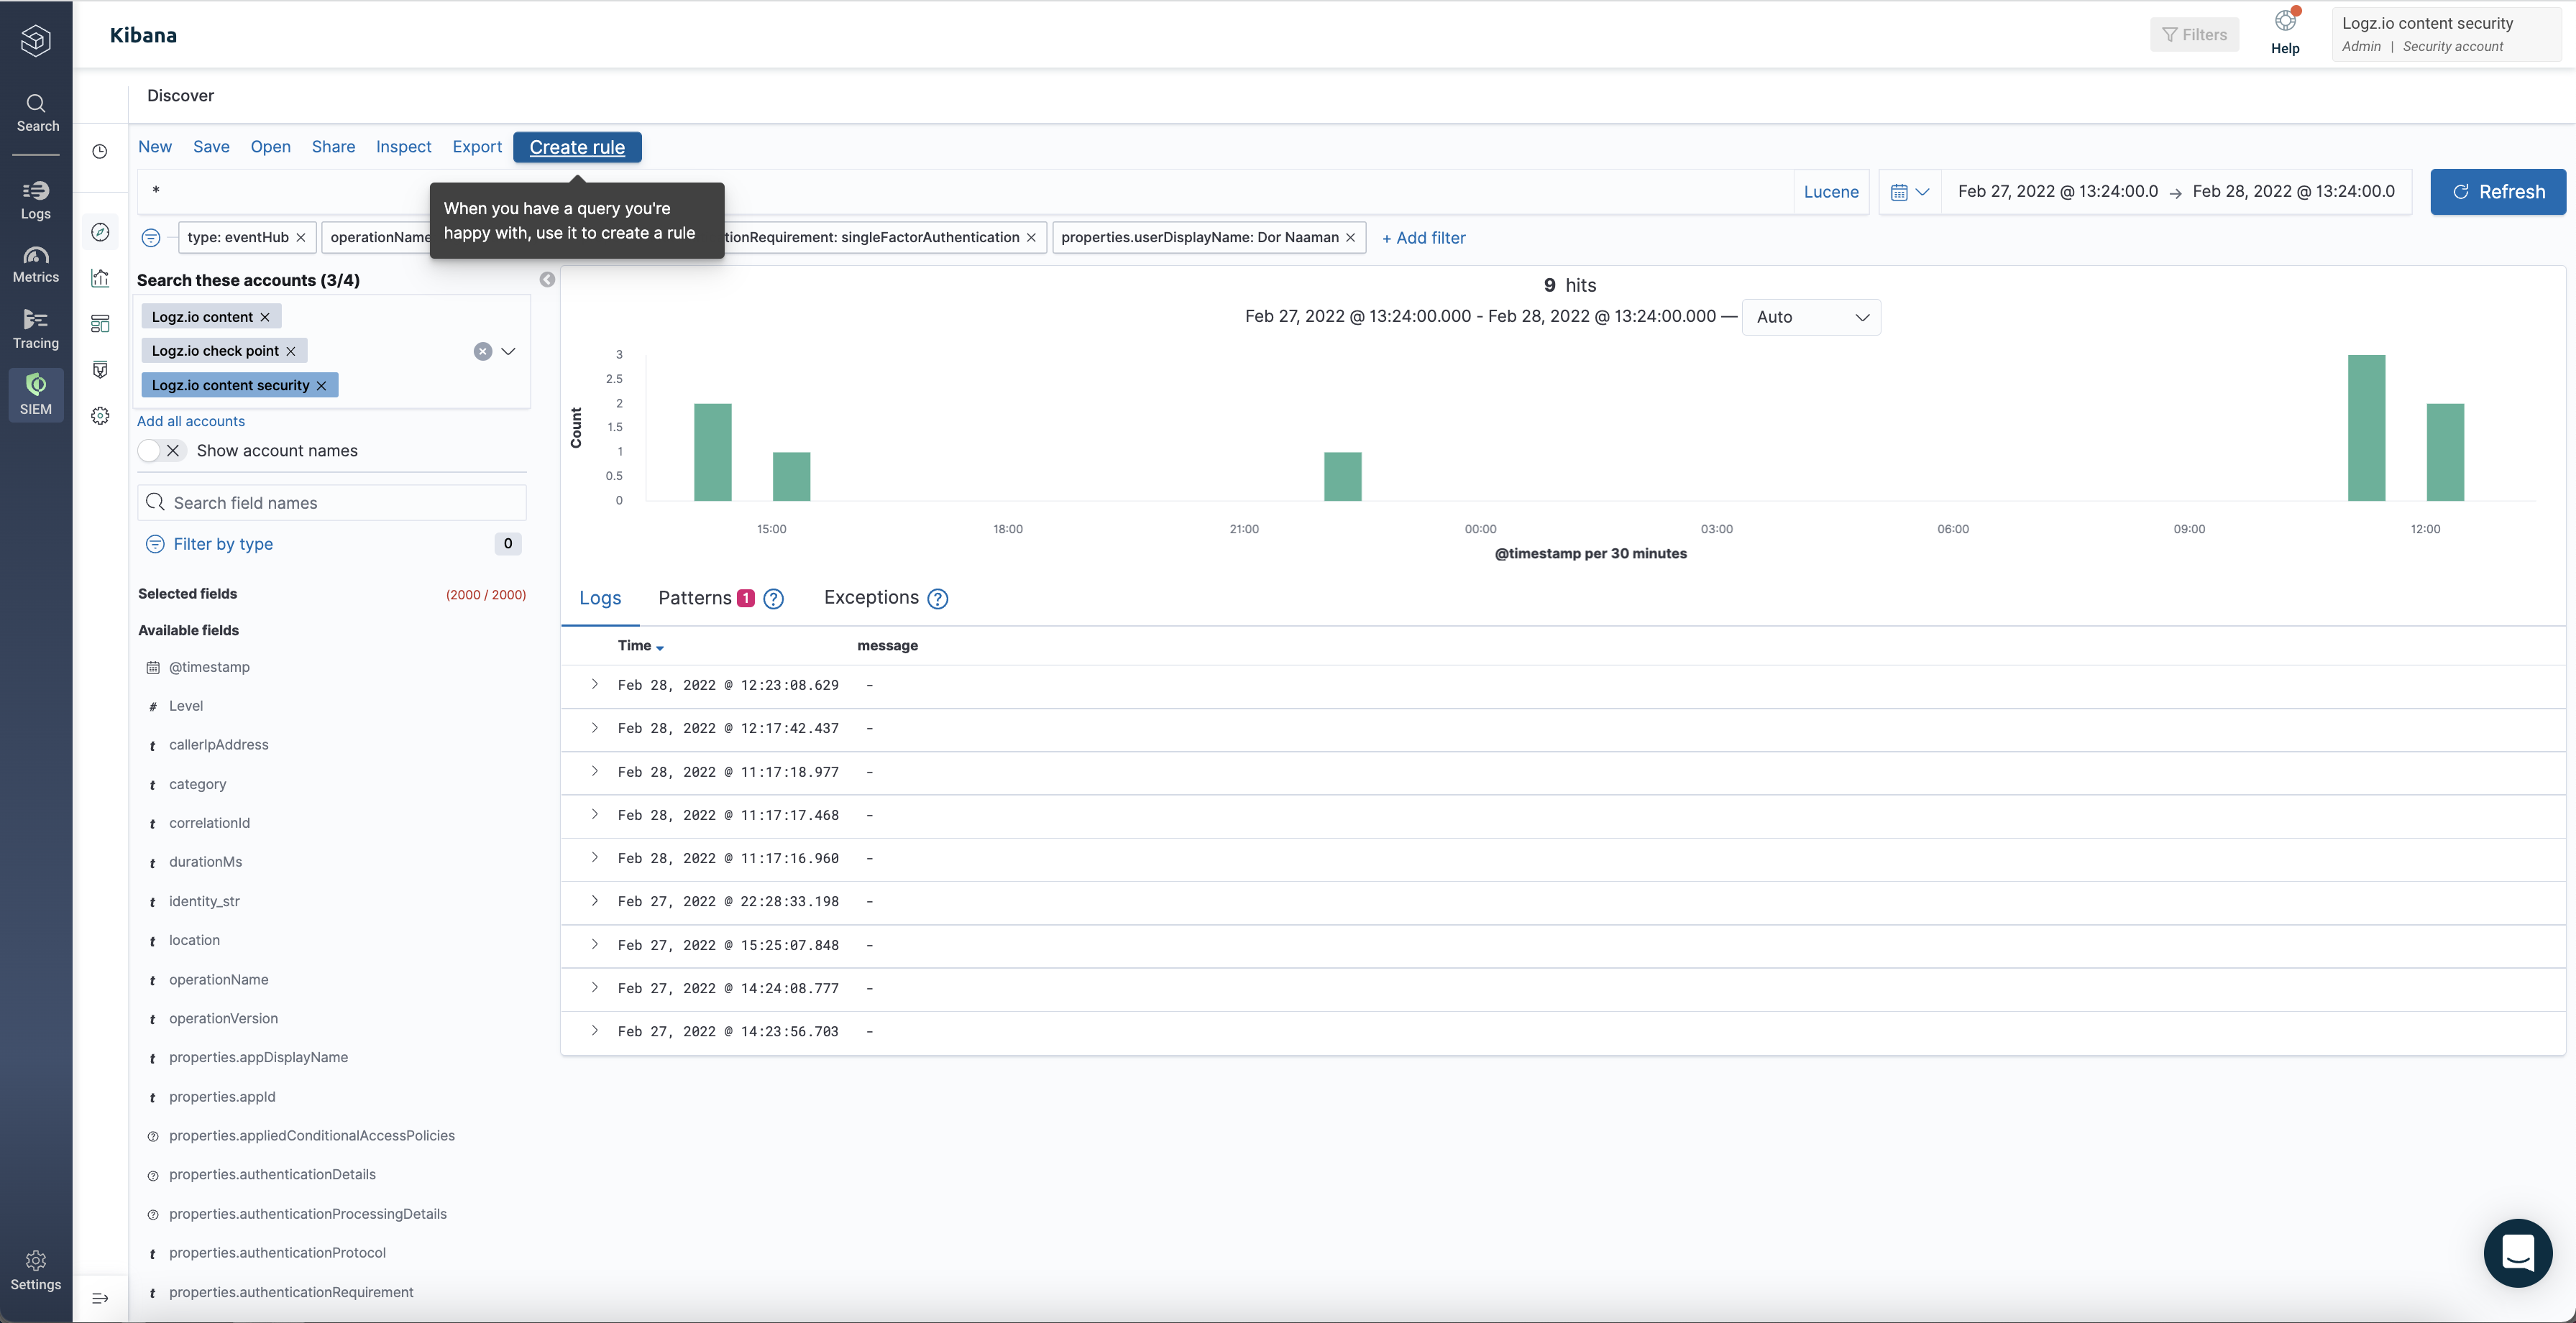Click the Help lifebuoy icon

[x=2284, y=22]
